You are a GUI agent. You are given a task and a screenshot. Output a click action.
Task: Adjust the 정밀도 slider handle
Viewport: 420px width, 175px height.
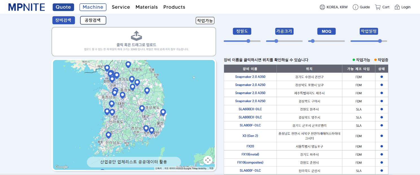[248, 41]
